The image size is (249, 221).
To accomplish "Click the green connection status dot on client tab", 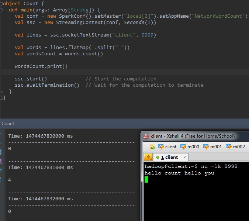I will coord(158,157).
